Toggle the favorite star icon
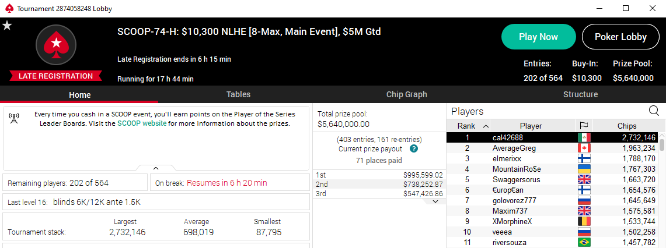Screen dimensions: 666x248 [7, 26]
